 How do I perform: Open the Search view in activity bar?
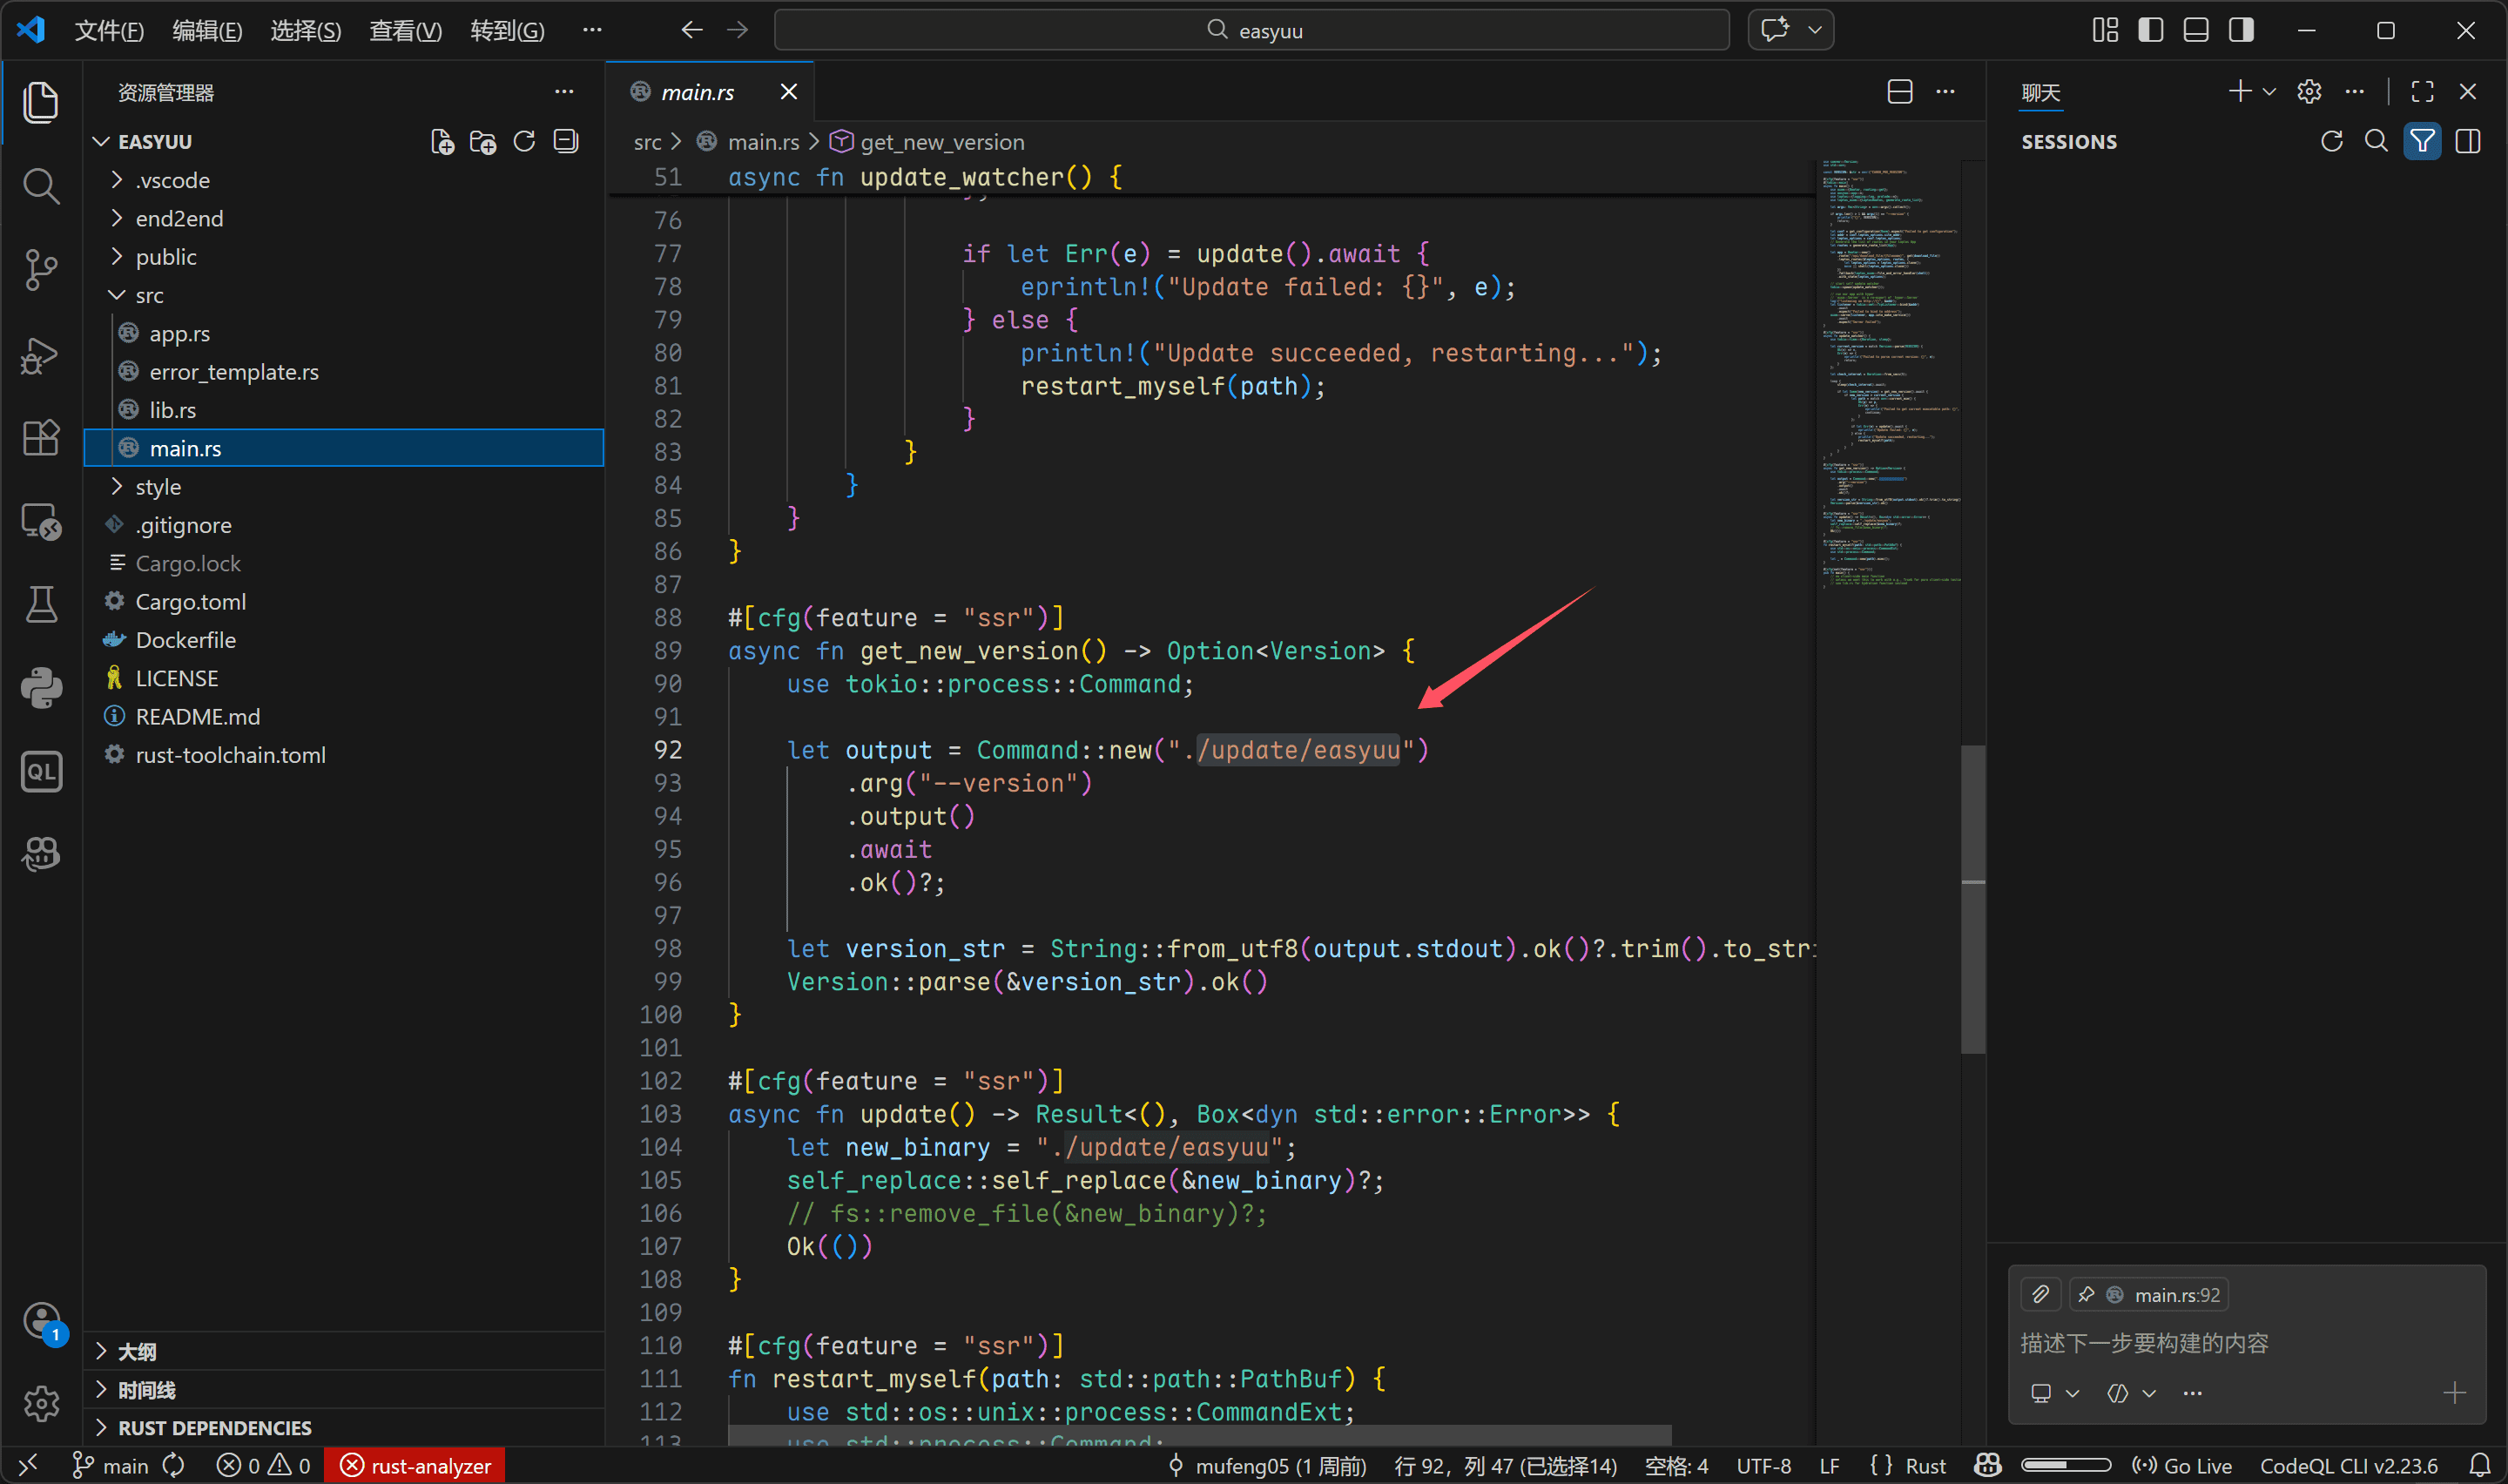click(40, 186)
